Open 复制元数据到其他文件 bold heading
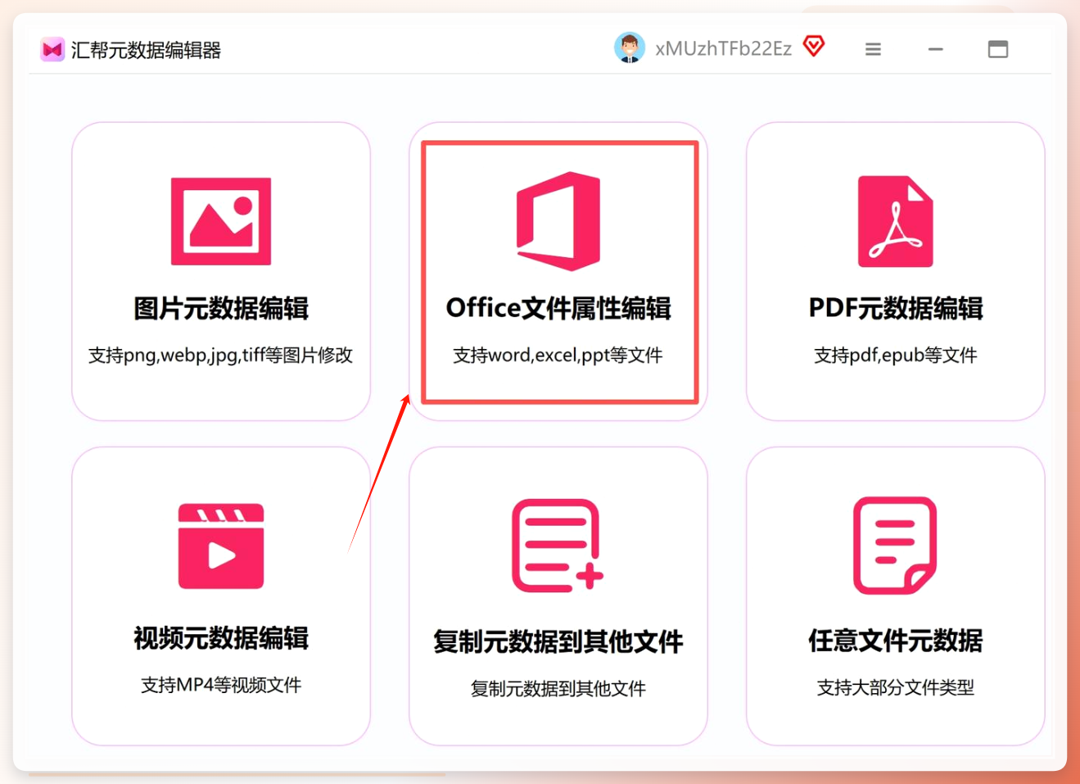1080x784 pixels. (558, 641)
